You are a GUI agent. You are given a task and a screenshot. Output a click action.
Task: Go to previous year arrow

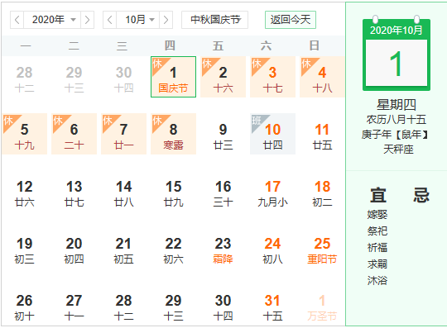click(17, 20)
